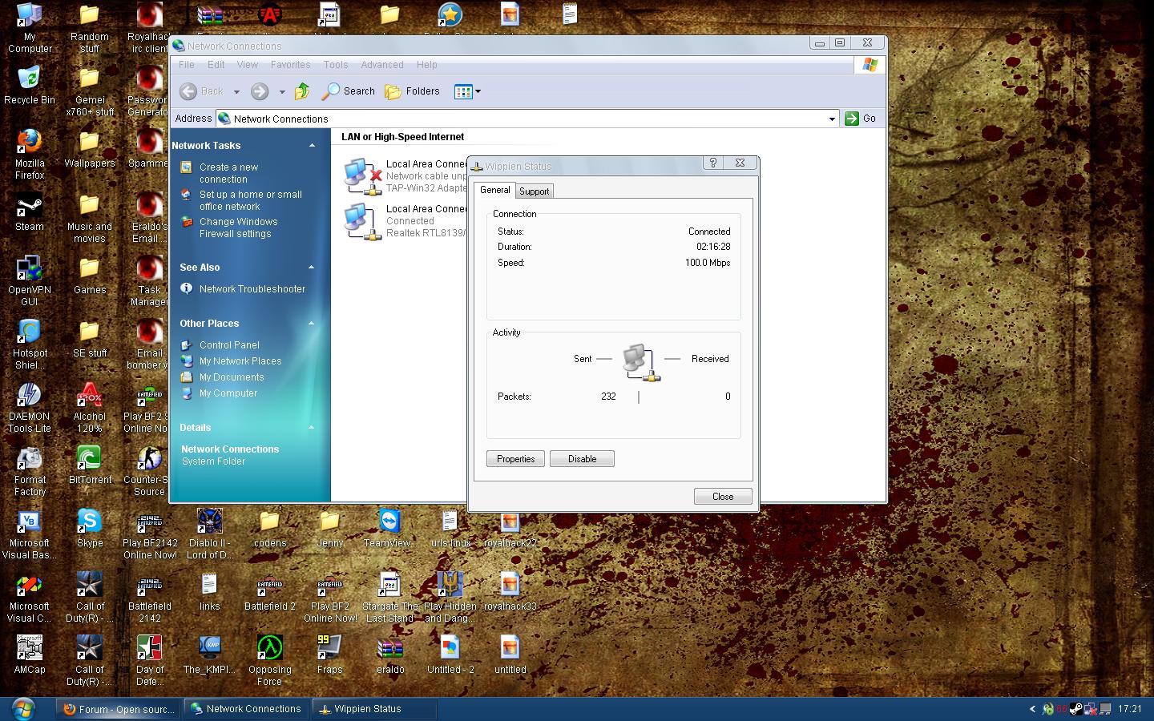Viewport: 1154px width, 721px height.
Task: Switch to the Support tab
Action: [534, 191]
